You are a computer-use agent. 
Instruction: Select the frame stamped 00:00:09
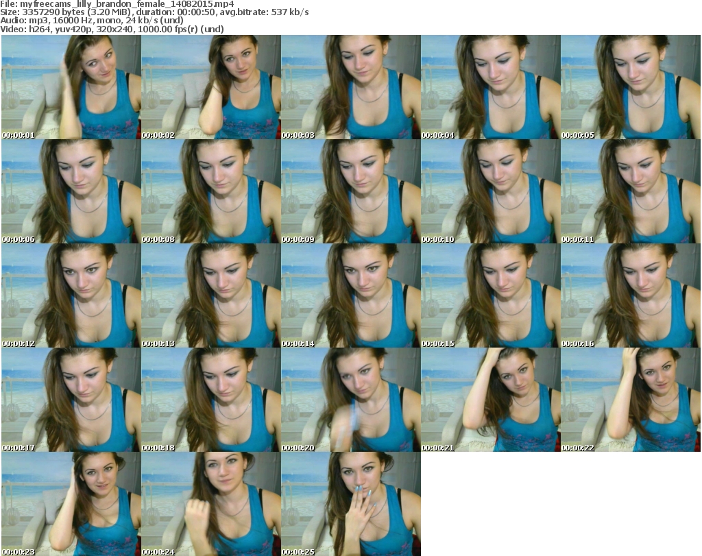point(351,191)
